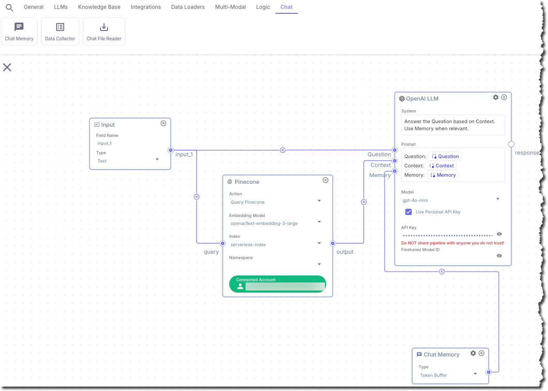
Task: Disable the Use Personal API Key checkbox
Action: click(x=408, y=212)
